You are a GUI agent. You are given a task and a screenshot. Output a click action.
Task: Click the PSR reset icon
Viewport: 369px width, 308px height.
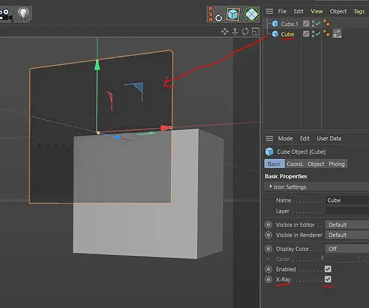pyautogui.click(x=215, y=15)
